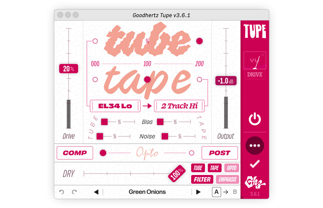Screen dimensions: 323x208
Task: Select the A preset slot
Action: [217, 192]
